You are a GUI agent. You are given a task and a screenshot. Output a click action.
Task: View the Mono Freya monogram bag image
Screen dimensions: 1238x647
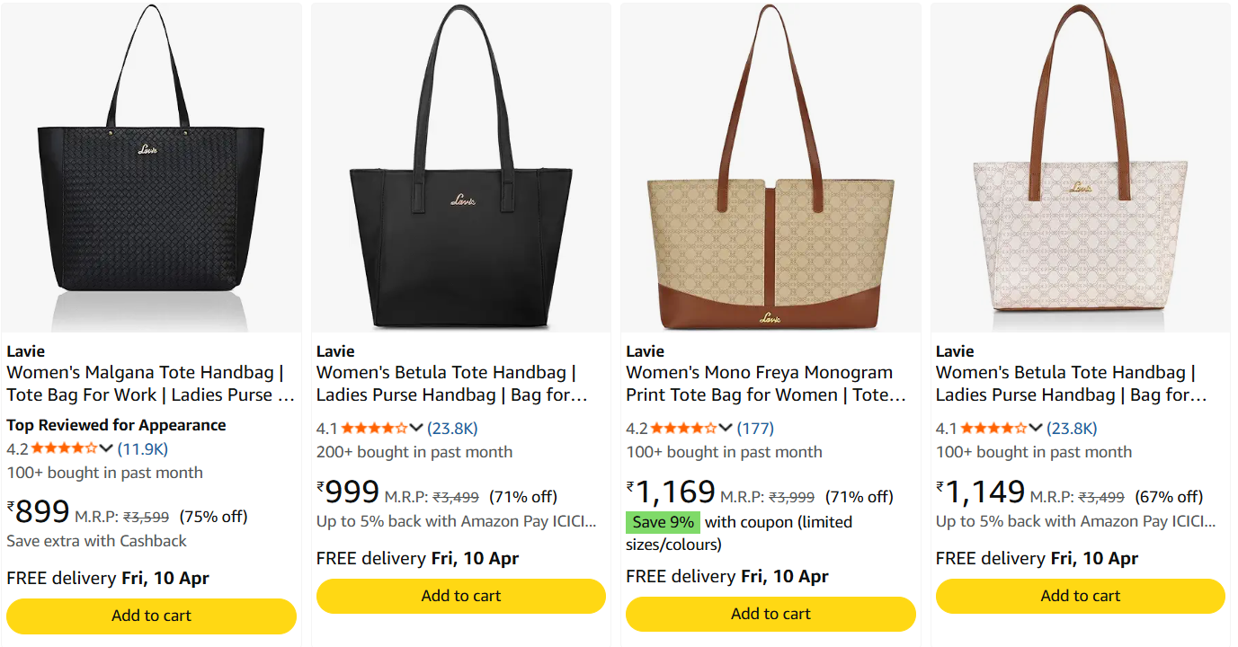click(x=770, y=166)
